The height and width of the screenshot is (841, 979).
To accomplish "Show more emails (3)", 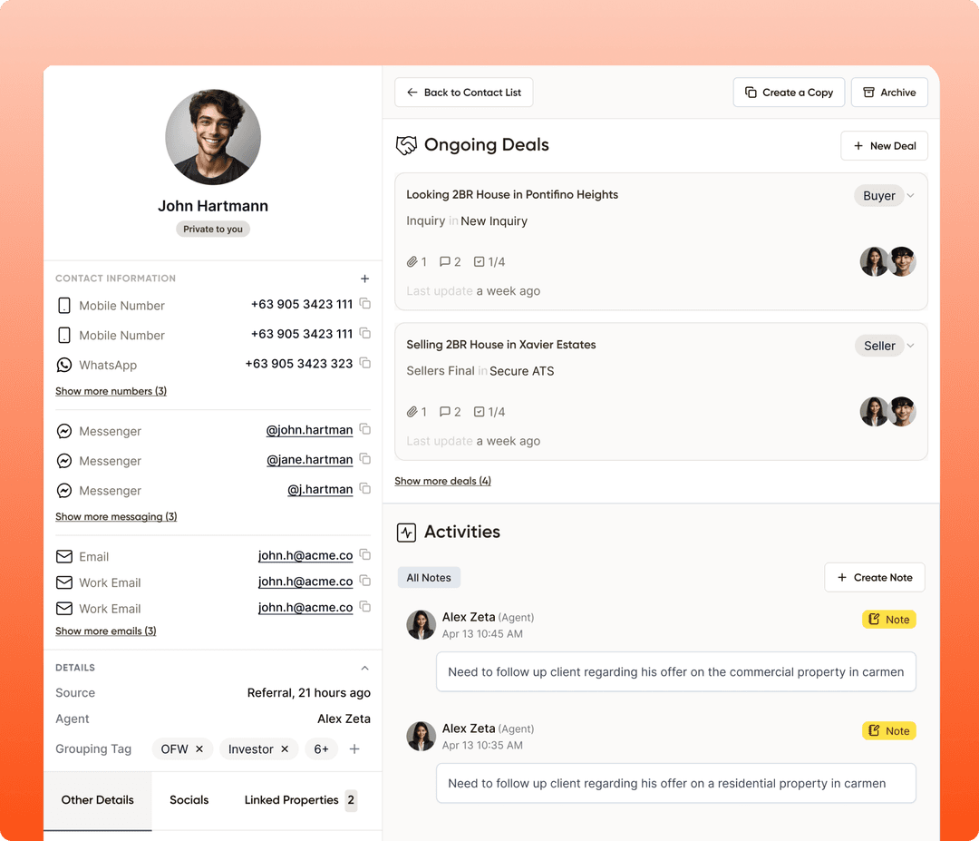I will click(105, 631).
